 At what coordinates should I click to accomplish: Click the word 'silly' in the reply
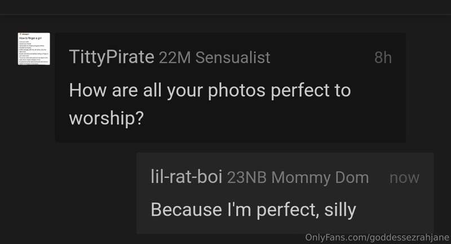341,210
